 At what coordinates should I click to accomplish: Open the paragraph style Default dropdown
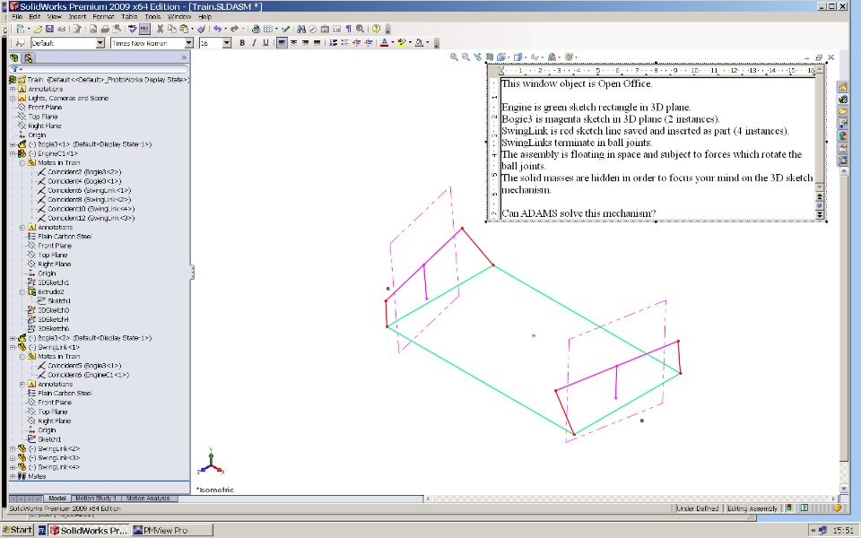[x=100, y=43]
